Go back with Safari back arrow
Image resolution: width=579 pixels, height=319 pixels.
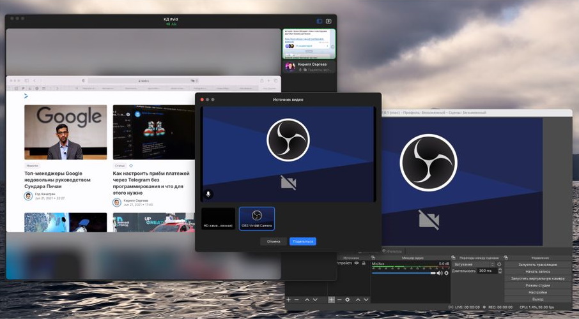35,81
